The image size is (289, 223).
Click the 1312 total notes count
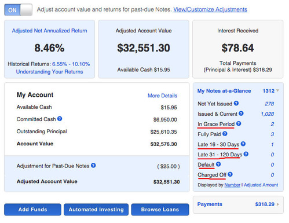tap(269, 91)
